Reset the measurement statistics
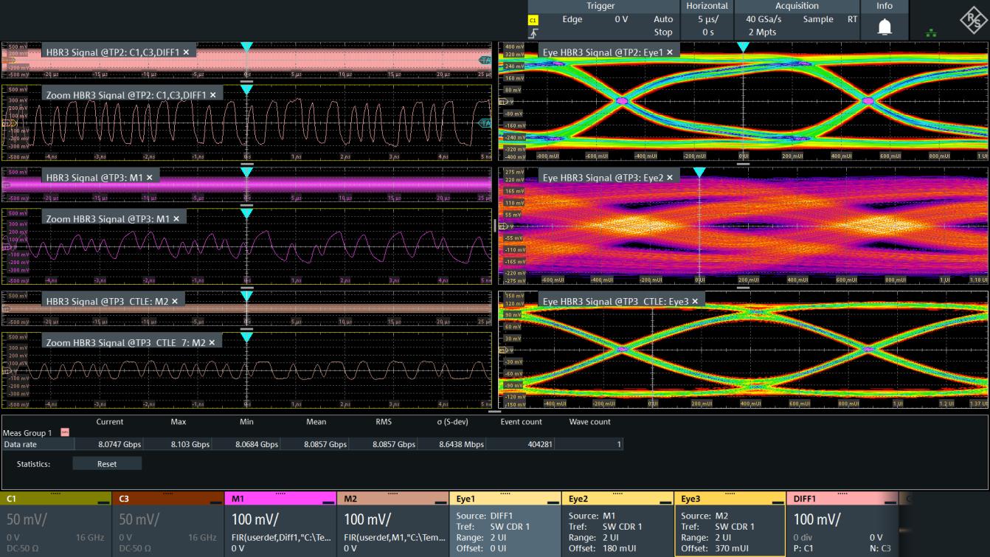This screenshot has width=990, height=557. (107, 464)
